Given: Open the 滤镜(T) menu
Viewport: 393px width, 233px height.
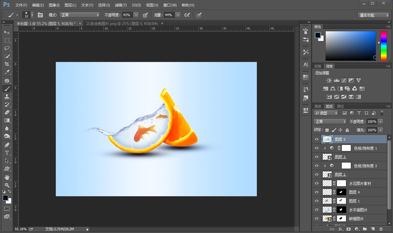Looking at the screenshot, I should coord(121,5).
